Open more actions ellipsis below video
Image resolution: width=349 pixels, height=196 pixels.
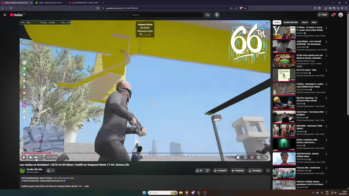pos(268,171)
